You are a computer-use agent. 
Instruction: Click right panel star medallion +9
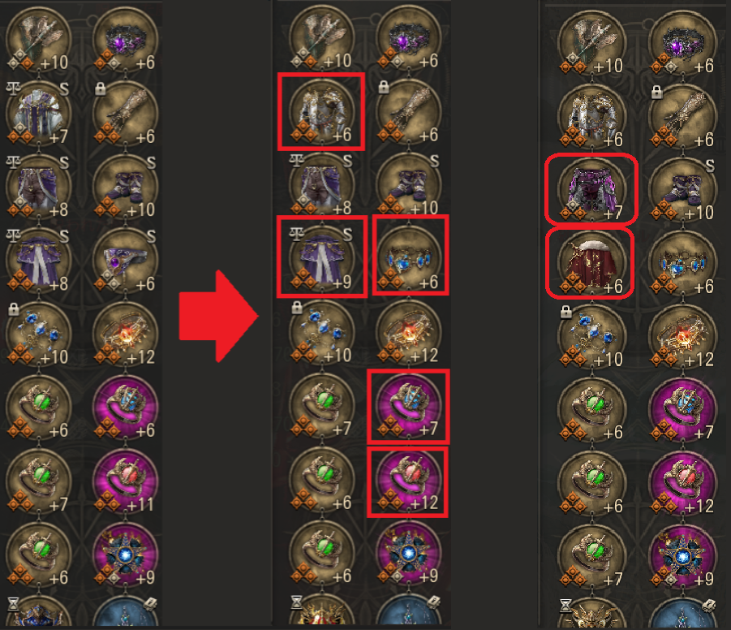pyautogui.click(x=682, y=556)
